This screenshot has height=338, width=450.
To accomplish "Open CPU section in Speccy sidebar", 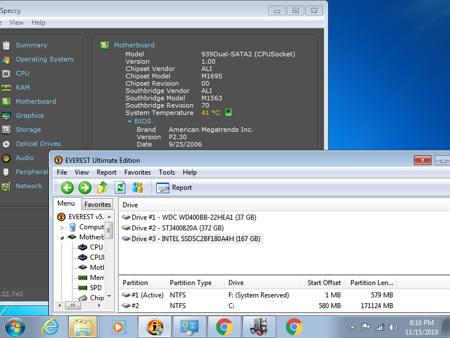I will coord(22,73).
